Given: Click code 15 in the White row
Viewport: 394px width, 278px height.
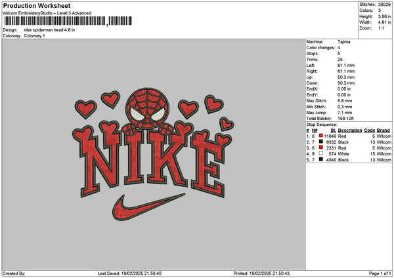Looking at the screenshot, I should (372, 154).
